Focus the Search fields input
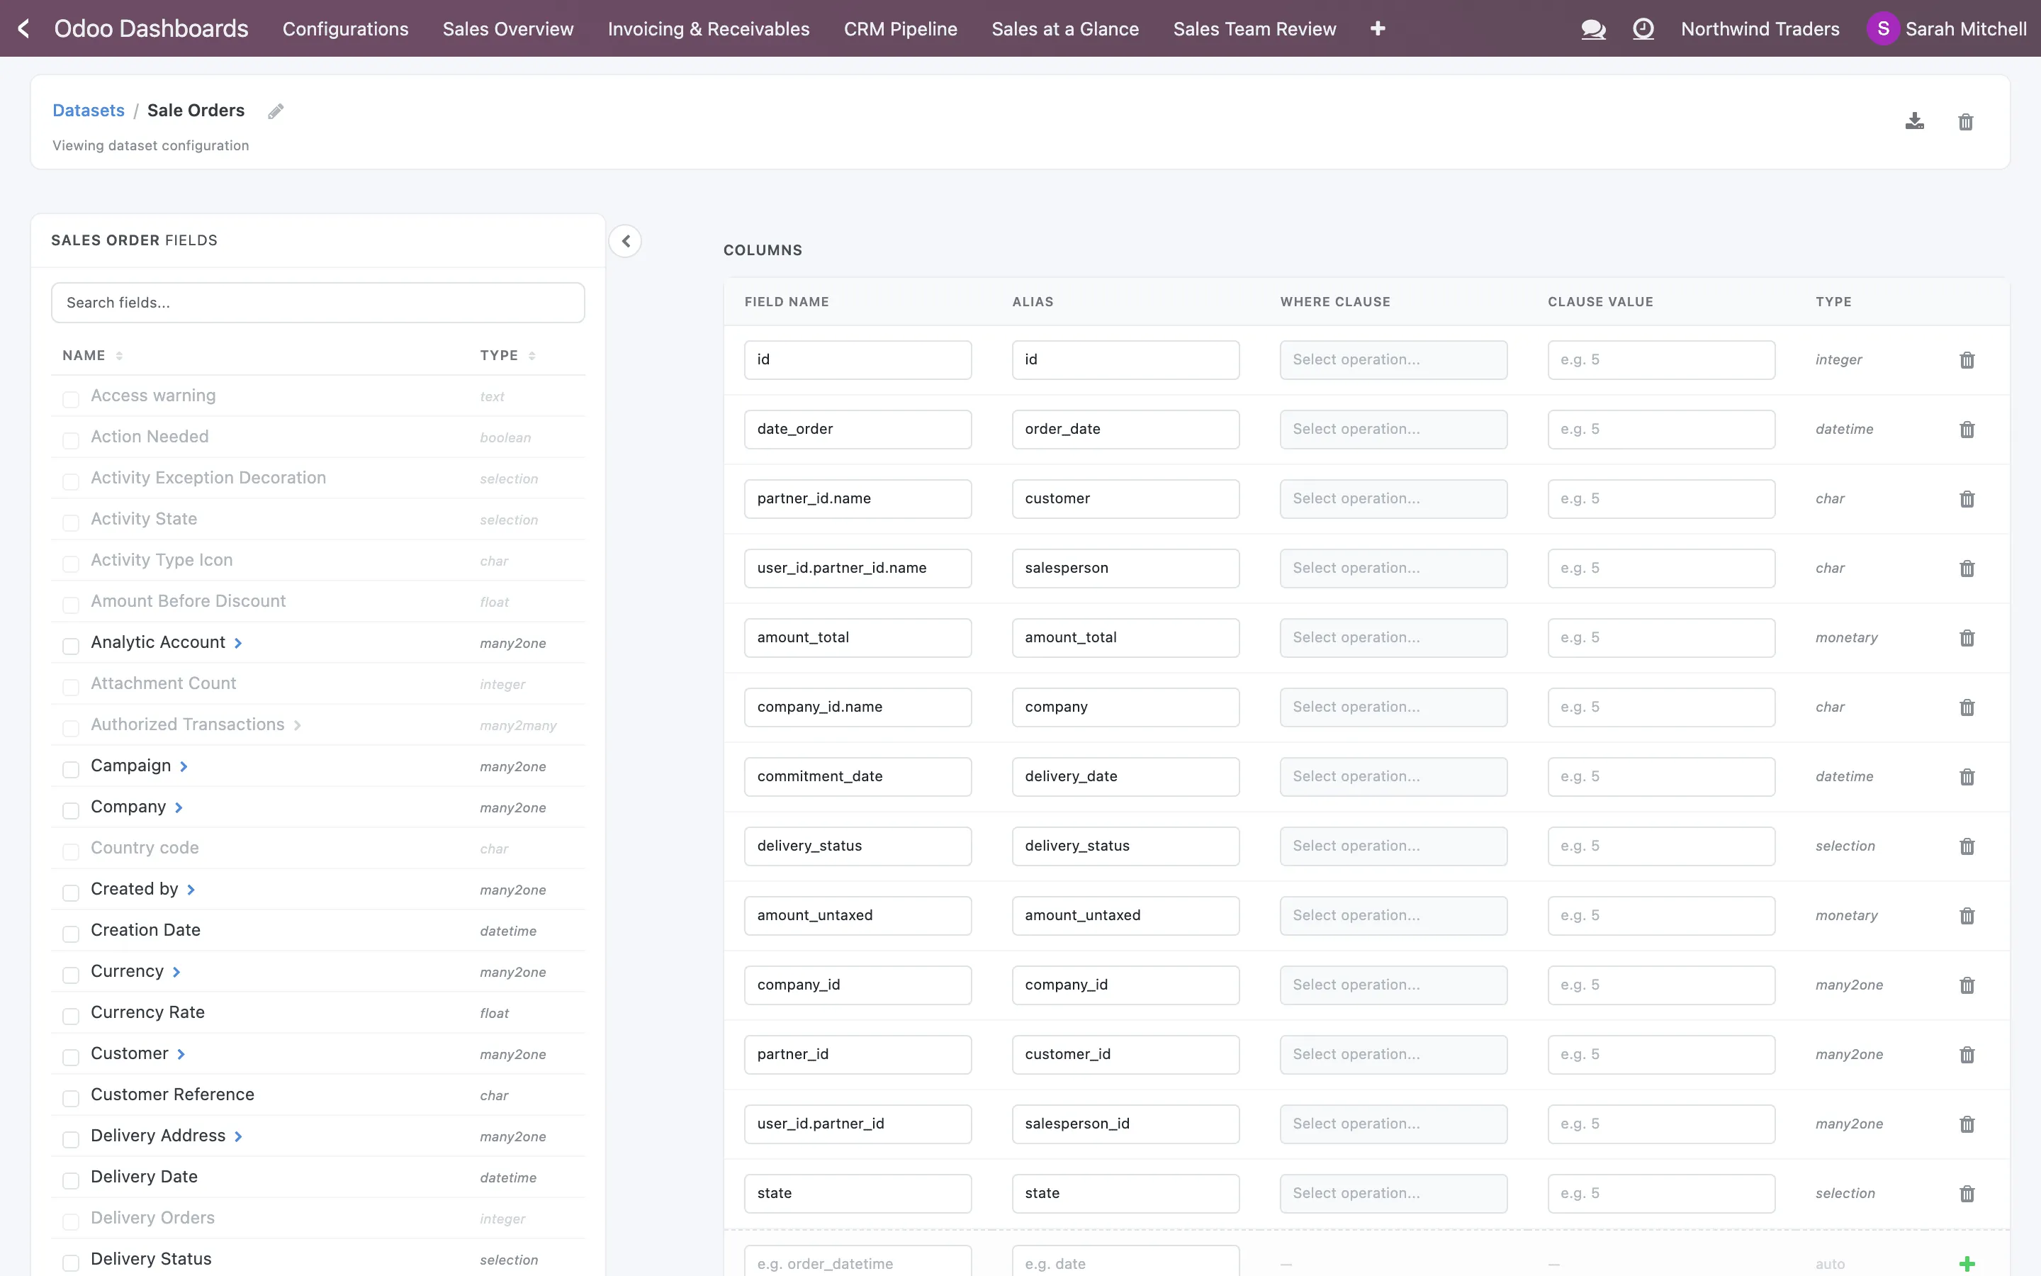2041x1276 pixels. click(318, 302)
